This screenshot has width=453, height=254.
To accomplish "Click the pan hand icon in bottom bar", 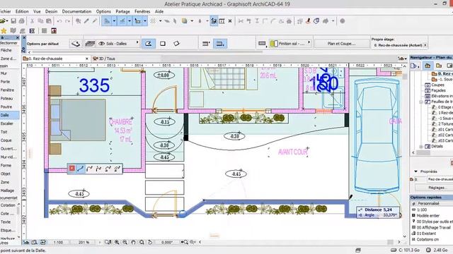I will point(133,243).
